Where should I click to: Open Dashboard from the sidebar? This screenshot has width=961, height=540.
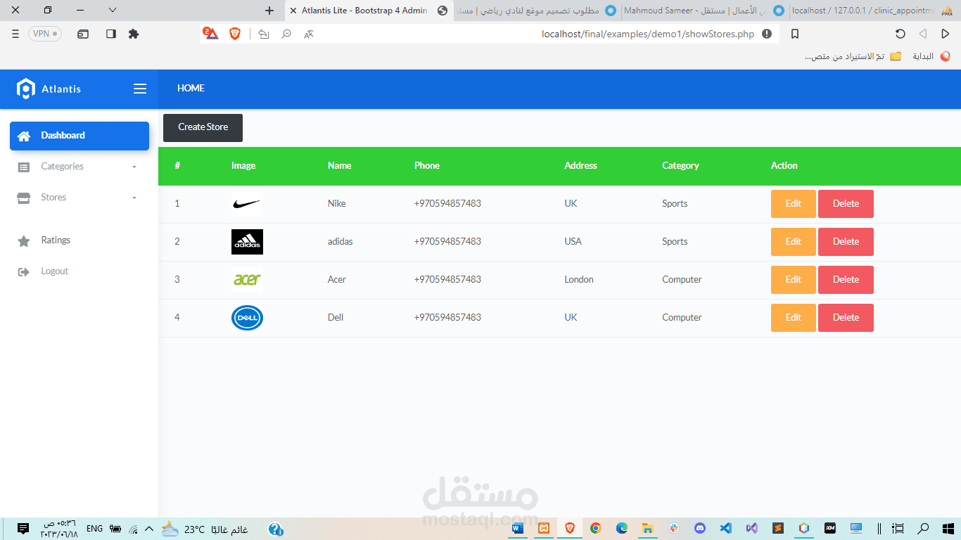pyautogui.click(x=79, y=136)
